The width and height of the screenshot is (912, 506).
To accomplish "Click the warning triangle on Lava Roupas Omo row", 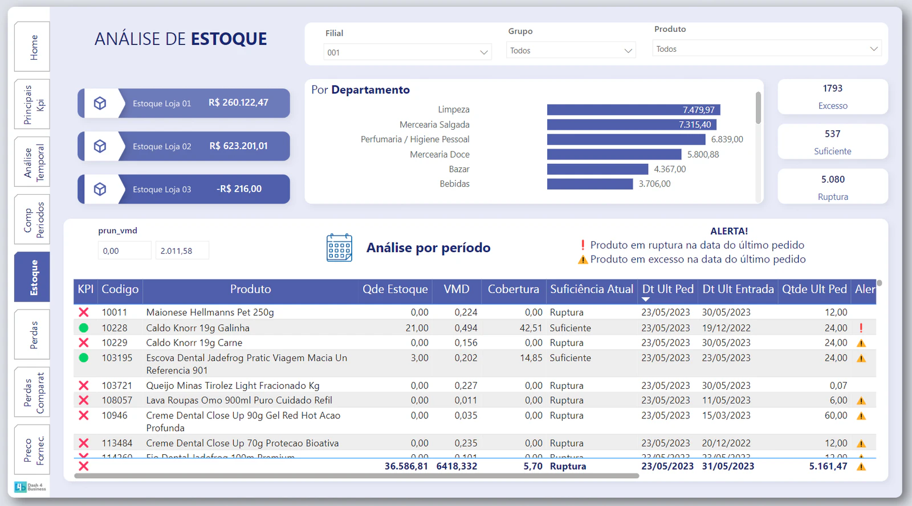I will [x=861, y=401].
